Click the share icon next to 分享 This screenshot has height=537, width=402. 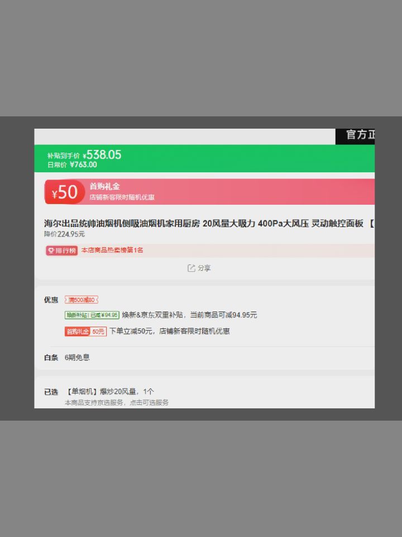191,268
